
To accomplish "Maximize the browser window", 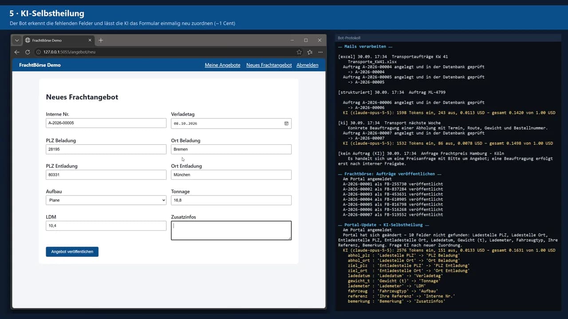I will pos(306,40).
